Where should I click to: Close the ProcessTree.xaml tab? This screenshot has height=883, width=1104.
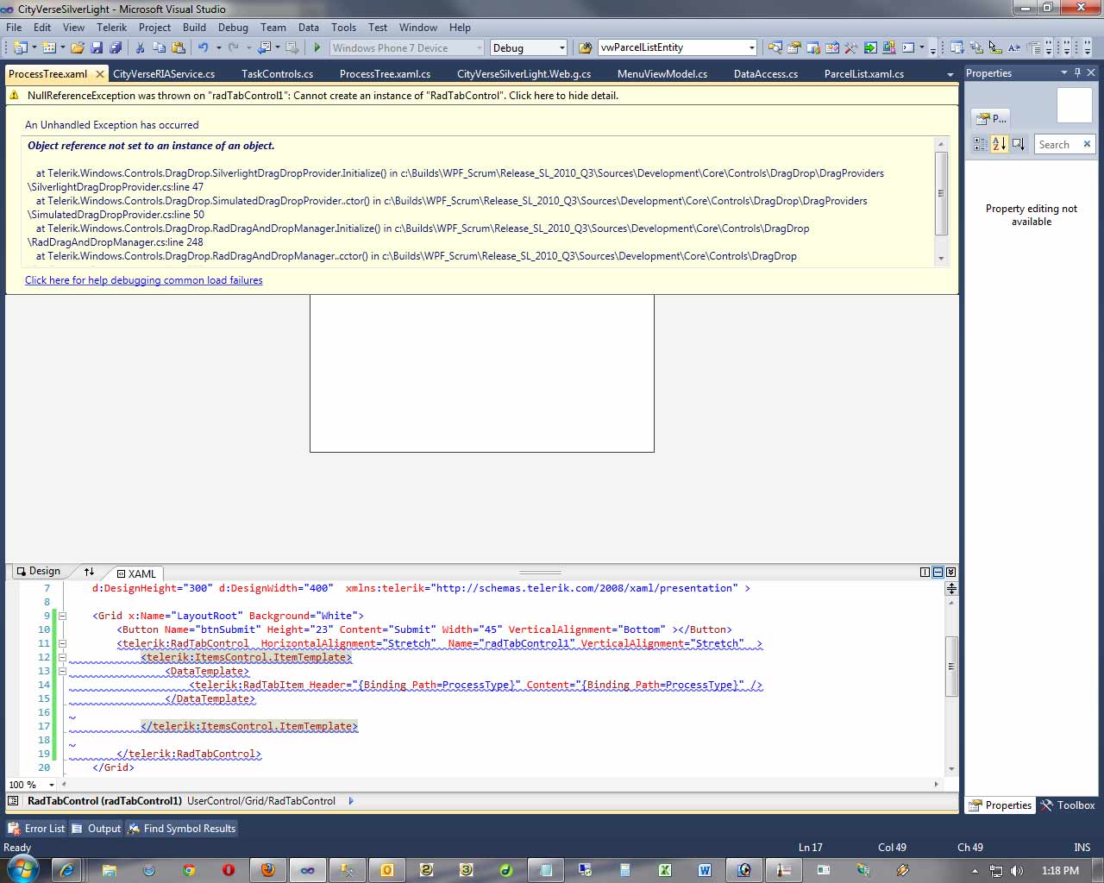click(x=100, y=74)
